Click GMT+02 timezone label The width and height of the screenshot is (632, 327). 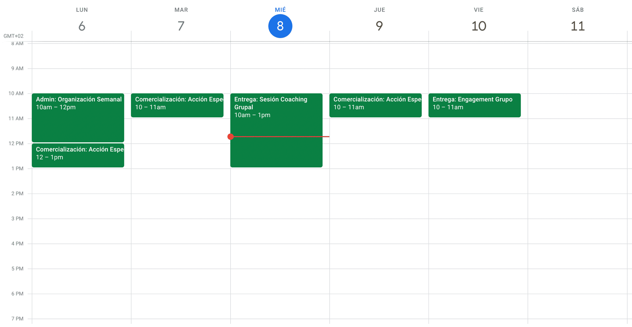click(13, 36)
